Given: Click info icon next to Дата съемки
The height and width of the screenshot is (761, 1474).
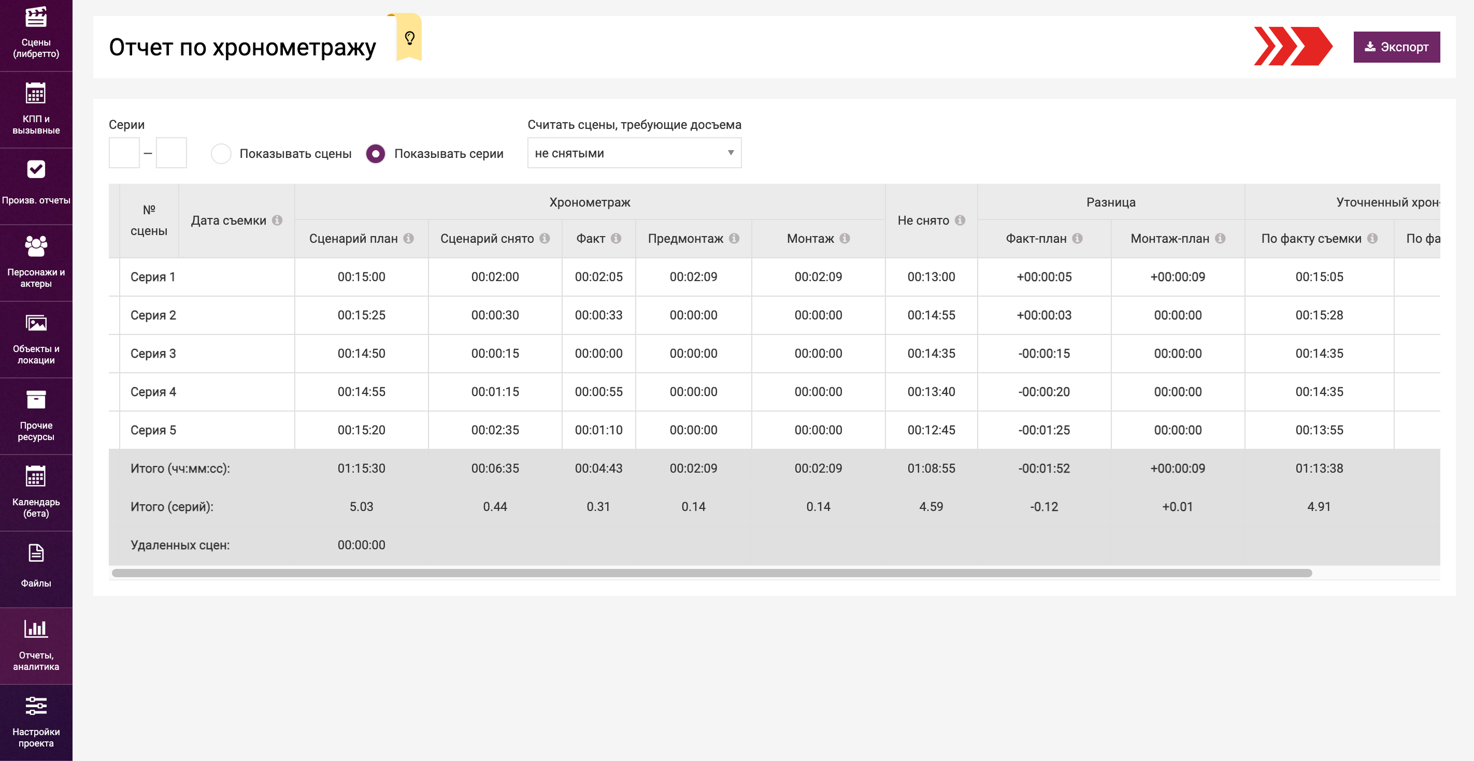Looking at the screenshot, I should tap(278, 220).
